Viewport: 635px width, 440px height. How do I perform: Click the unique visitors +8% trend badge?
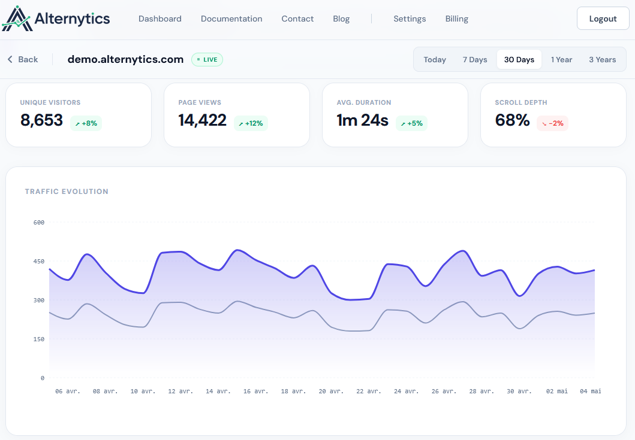[x=86, y=123]
